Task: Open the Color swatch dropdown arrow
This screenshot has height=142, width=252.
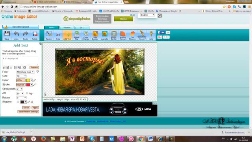Action: pos(31,80)
